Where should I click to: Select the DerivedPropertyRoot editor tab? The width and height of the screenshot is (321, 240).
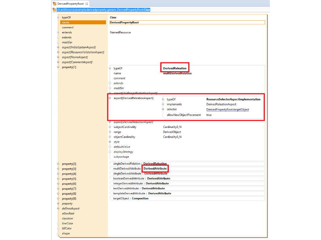tap(70, 4)
